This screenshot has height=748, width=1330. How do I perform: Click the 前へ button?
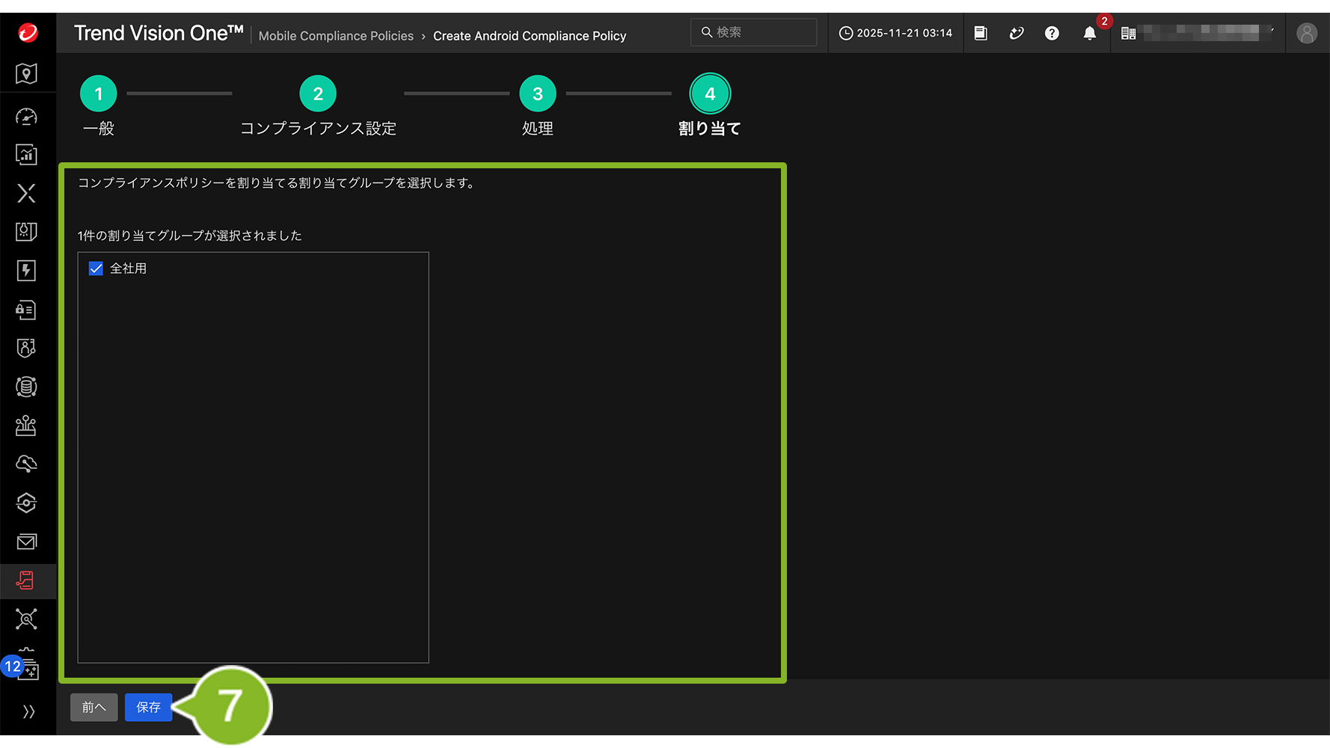(x=94, y=708)
